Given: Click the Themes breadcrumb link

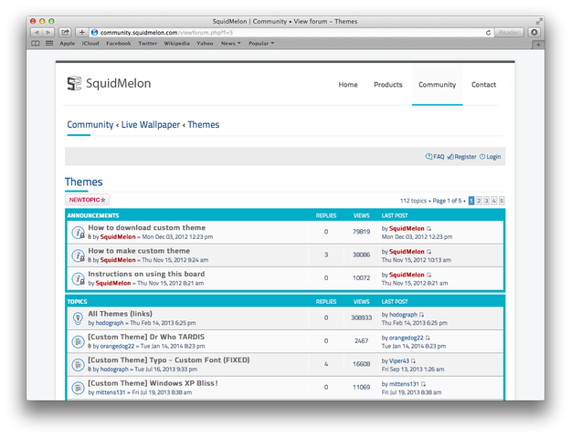Looking at the screenshot, I should click(204, 125).
